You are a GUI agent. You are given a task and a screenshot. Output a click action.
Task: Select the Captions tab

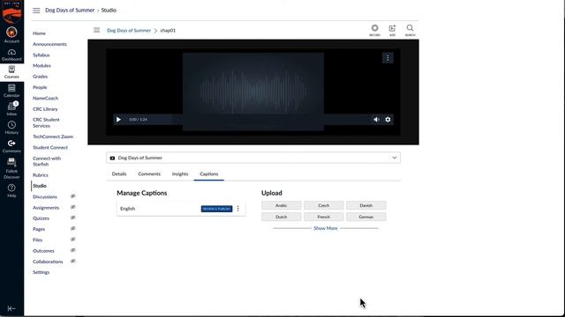click(x=209, y=174)
